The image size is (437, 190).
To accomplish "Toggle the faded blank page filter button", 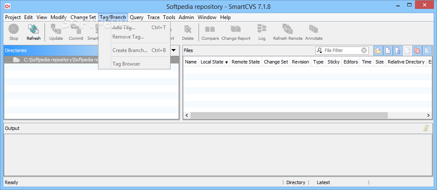I will (x=407, y=50).
